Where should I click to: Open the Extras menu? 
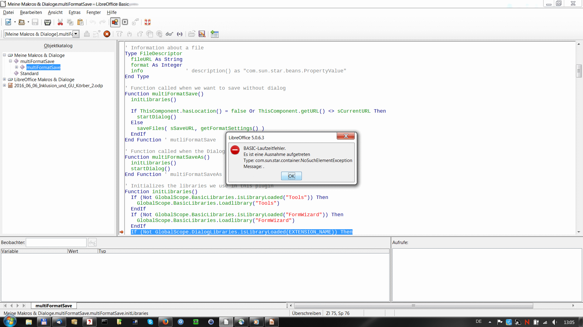tap(74, 12)
